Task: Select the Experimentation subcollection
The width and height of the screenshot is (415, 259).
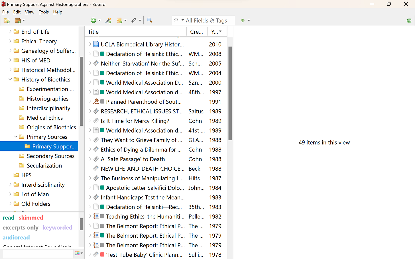Action: [50, 89]
